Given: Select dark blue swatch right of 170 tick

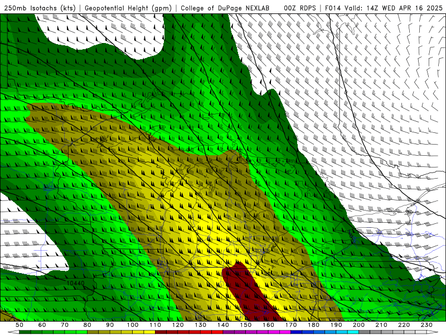Looking at the screenshot, I should click(297, 332).
